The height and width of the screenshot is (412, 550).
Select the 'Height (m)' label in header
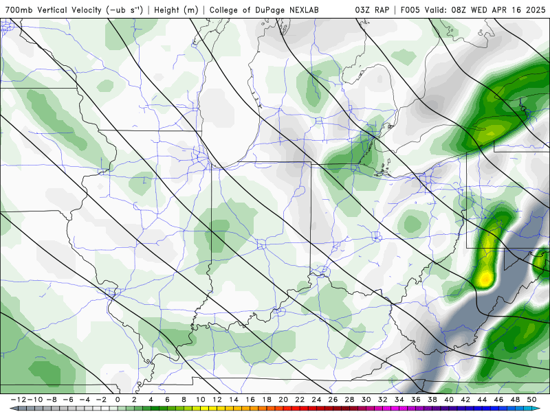(176, 10)
